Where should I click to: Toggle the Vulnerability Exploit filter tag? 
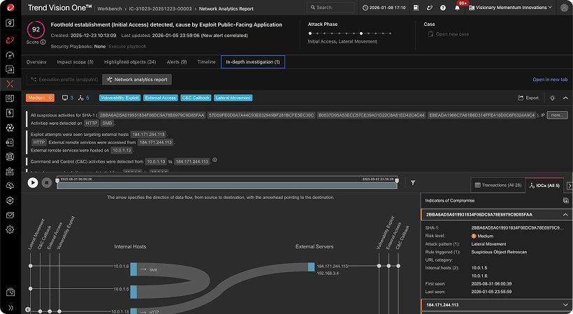(x=120, y=98)
